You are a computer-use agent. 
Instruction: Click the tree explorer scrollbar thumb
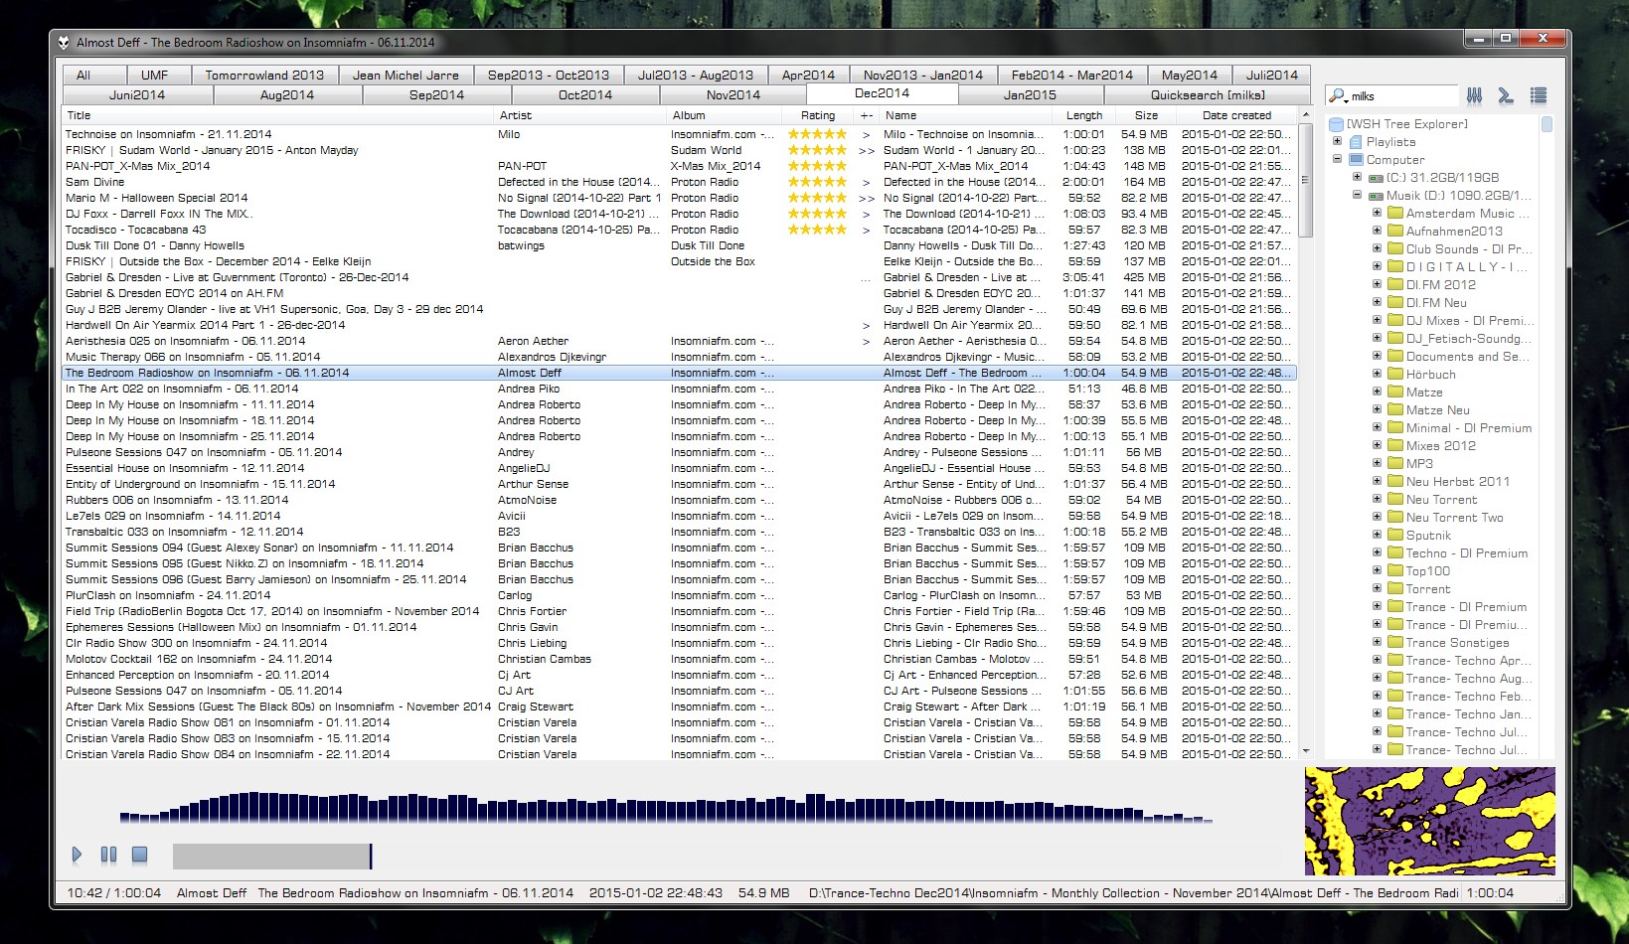(x=1547, y=124)
